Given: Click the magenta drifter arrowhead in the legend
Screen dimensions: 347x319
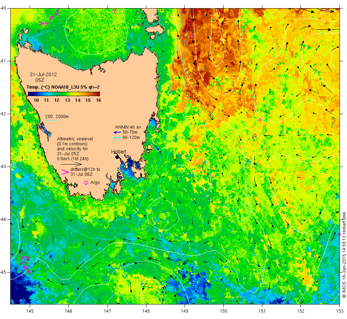Looking at the screenshot, I should 65,172.
